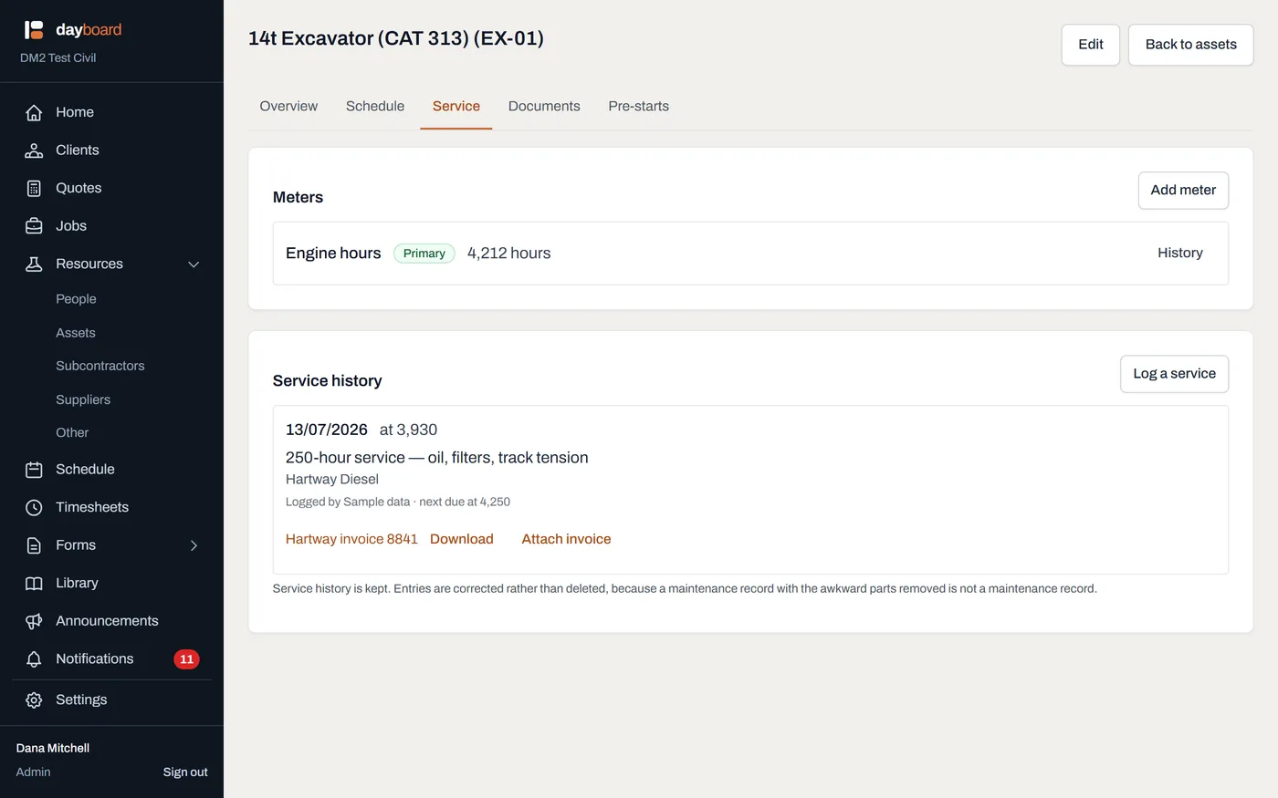Collapse the Resources section chevron
Image resolution: width=1278 pixels, height=798 pixels.
pos(194,264)
